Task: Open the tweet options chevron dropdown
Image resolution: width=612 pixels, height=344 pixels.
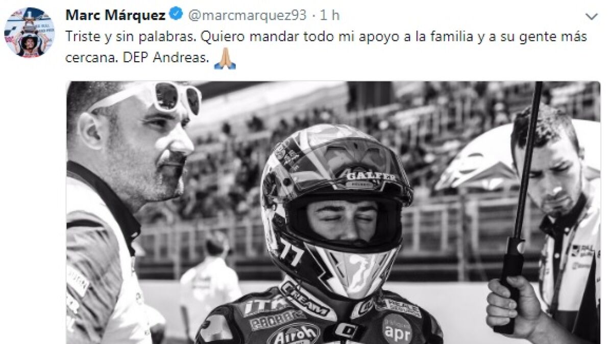Action: coord(592,16)
